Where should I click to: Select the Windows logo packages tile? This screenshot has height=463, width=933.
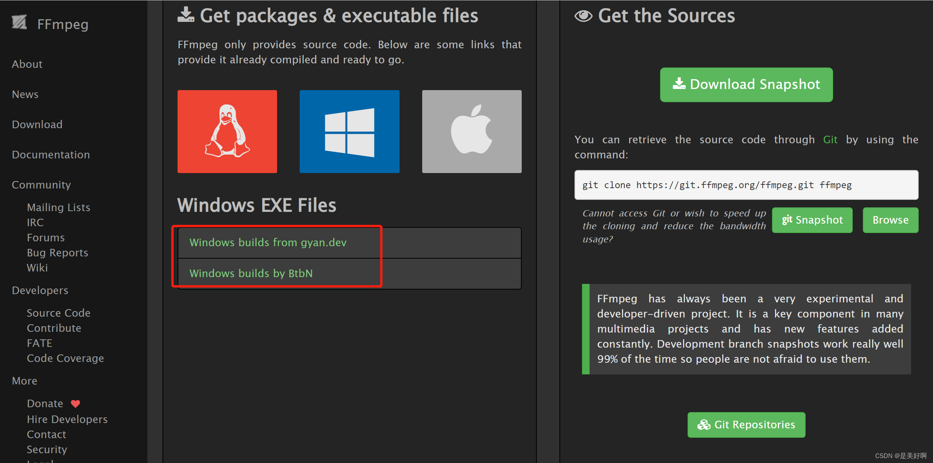click(349, 131)
